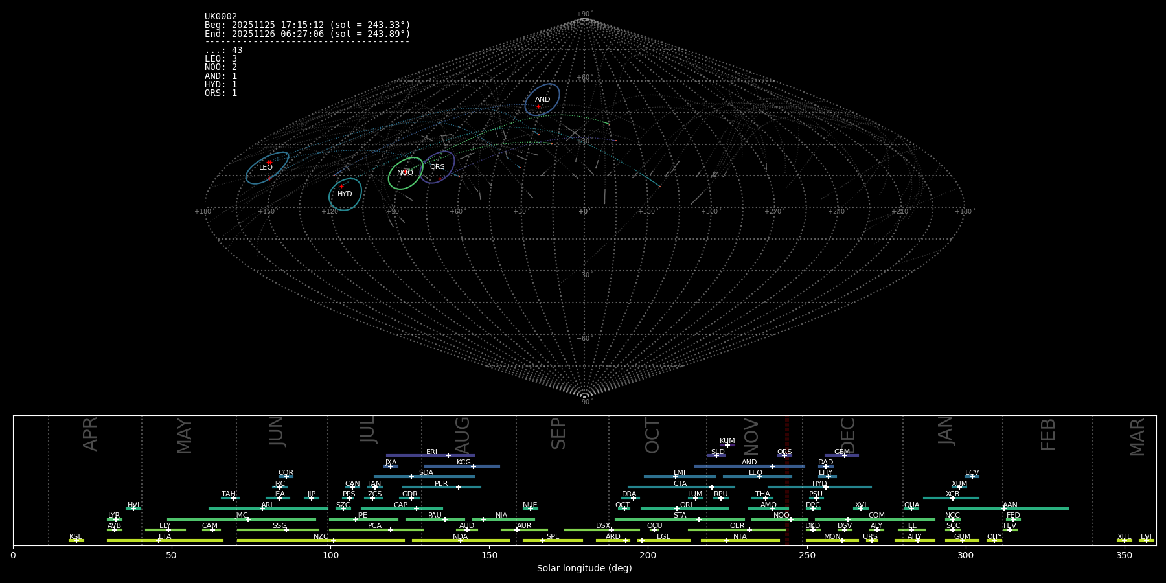Select the AUG month label in timeline
This screenshot has width=1166, height=583.
point(463,435)
